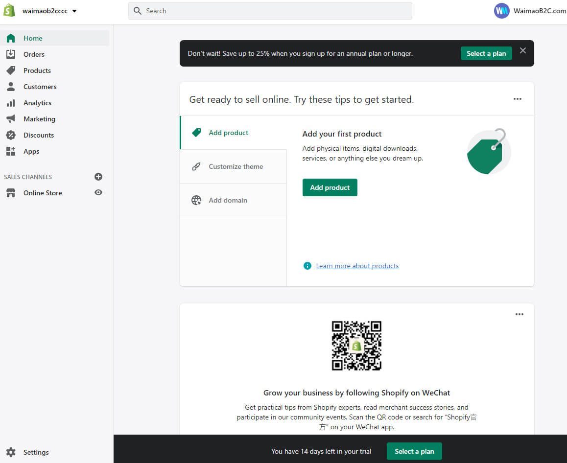
Task: Click the SALES CHANNELS heading
Action: [x=28, y=177]
